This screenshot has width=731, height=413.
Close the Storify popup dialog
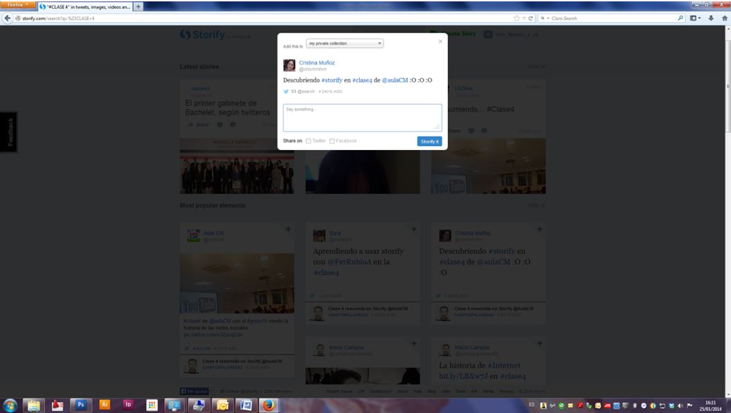pyautogui.click(x=440, y=42)
